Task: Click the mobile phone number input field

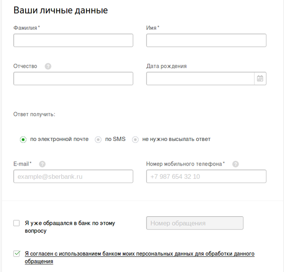Action: coord(206,176)
